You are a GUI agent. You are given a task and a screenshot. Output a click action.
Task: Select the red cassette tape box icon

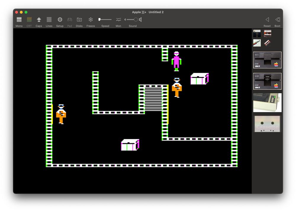pyautogui.click(x=268, y=34)
